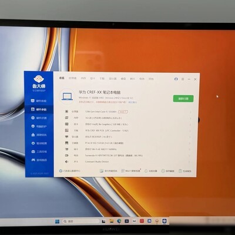The height and width of the screenshot is (235, 235).
Task: Open 电脑防护 shield item in sidebar
Action: point(39,126)
